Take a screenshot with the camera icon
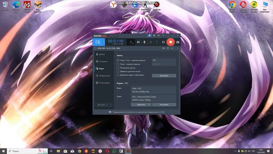 (177, 42)
